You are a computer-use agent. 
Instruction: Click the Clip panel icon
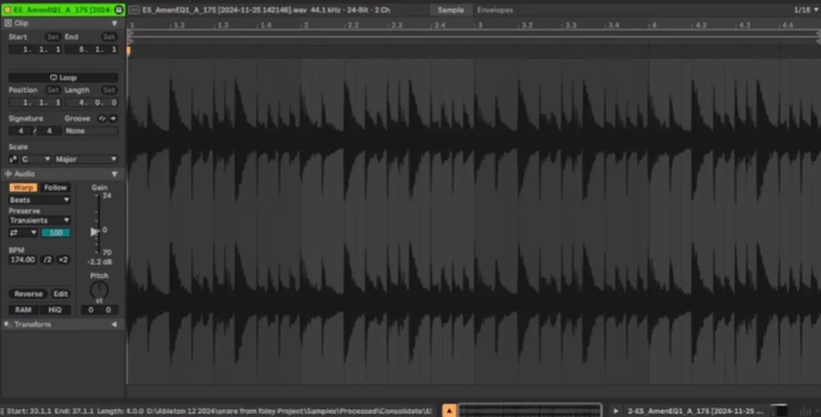point(8,23)
